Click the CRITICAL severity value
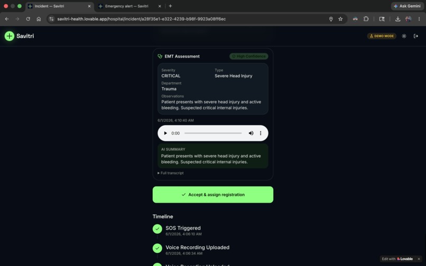The width and height of the screenshot is (426, 266). pyautogui.click(x=171, y=75)
